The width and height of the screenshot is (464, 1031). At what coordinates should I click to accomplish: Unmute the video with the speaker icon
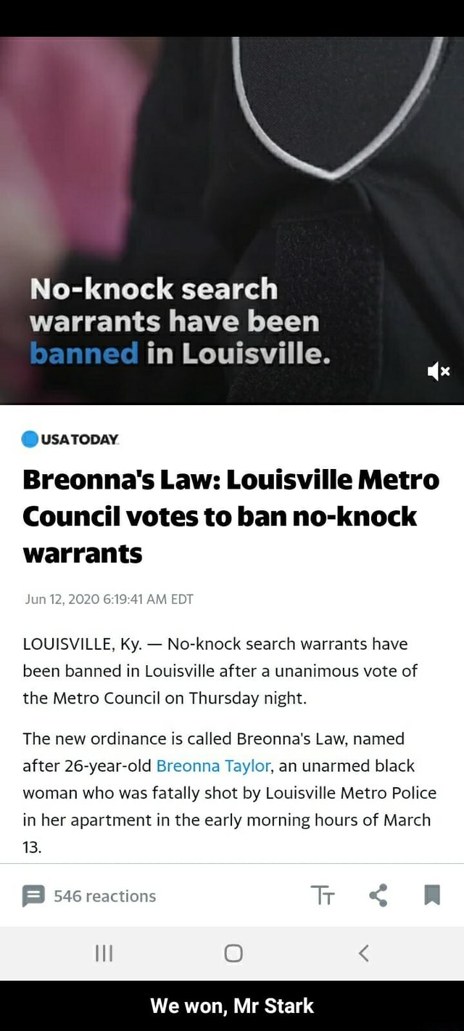click(x=439, y=372)
